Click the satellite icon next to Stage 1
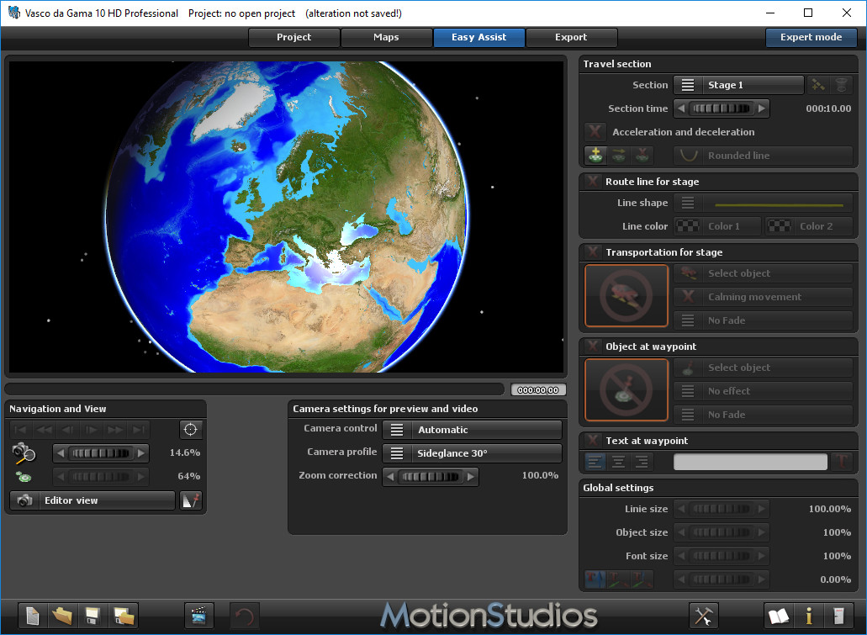Image resolution: width=867 pixels, height=635 pixels. click(817, 85)
